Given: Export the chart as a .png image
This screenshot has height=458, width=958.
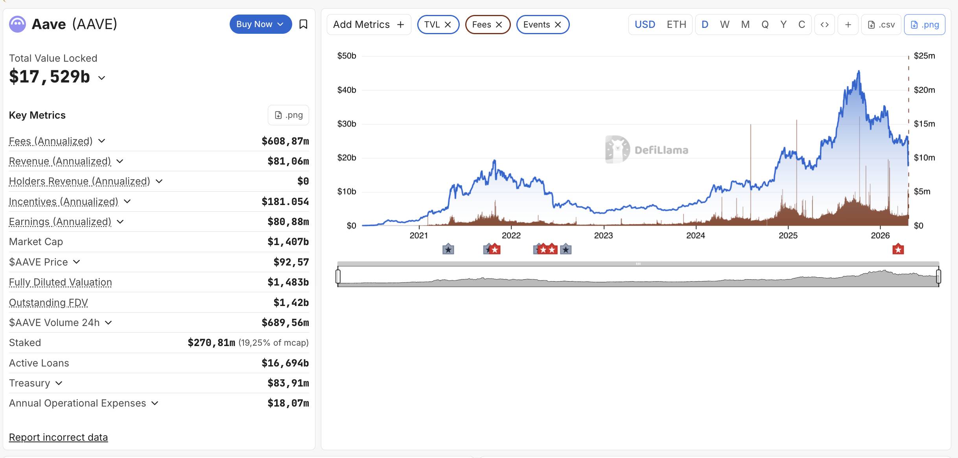Looking at the screenshot, I should 924,25.
